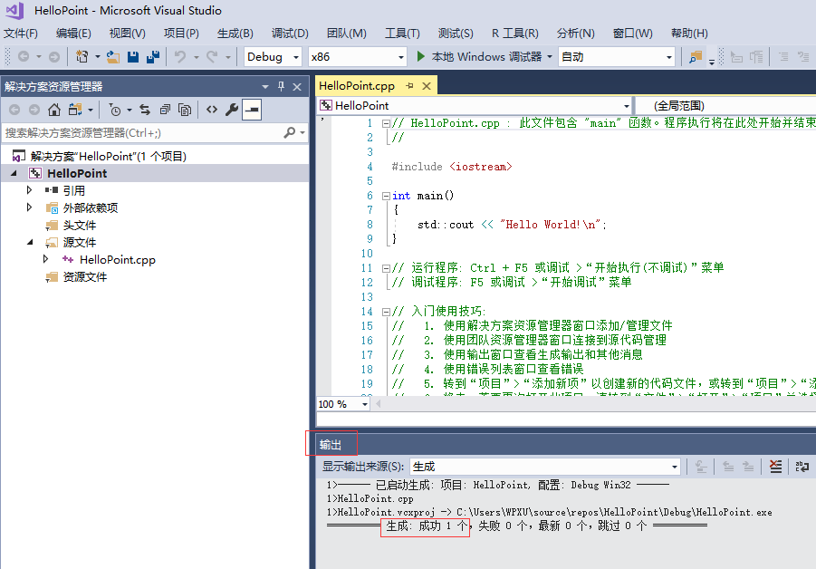Click the Collapse All icon in Solution Explorer
This screenshot has width=816, height=569.
pos(165,110)
